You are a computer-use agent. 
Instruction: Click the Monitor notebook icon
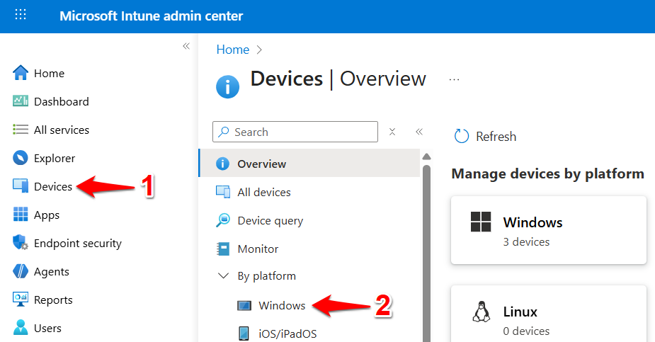pos(222,249)
